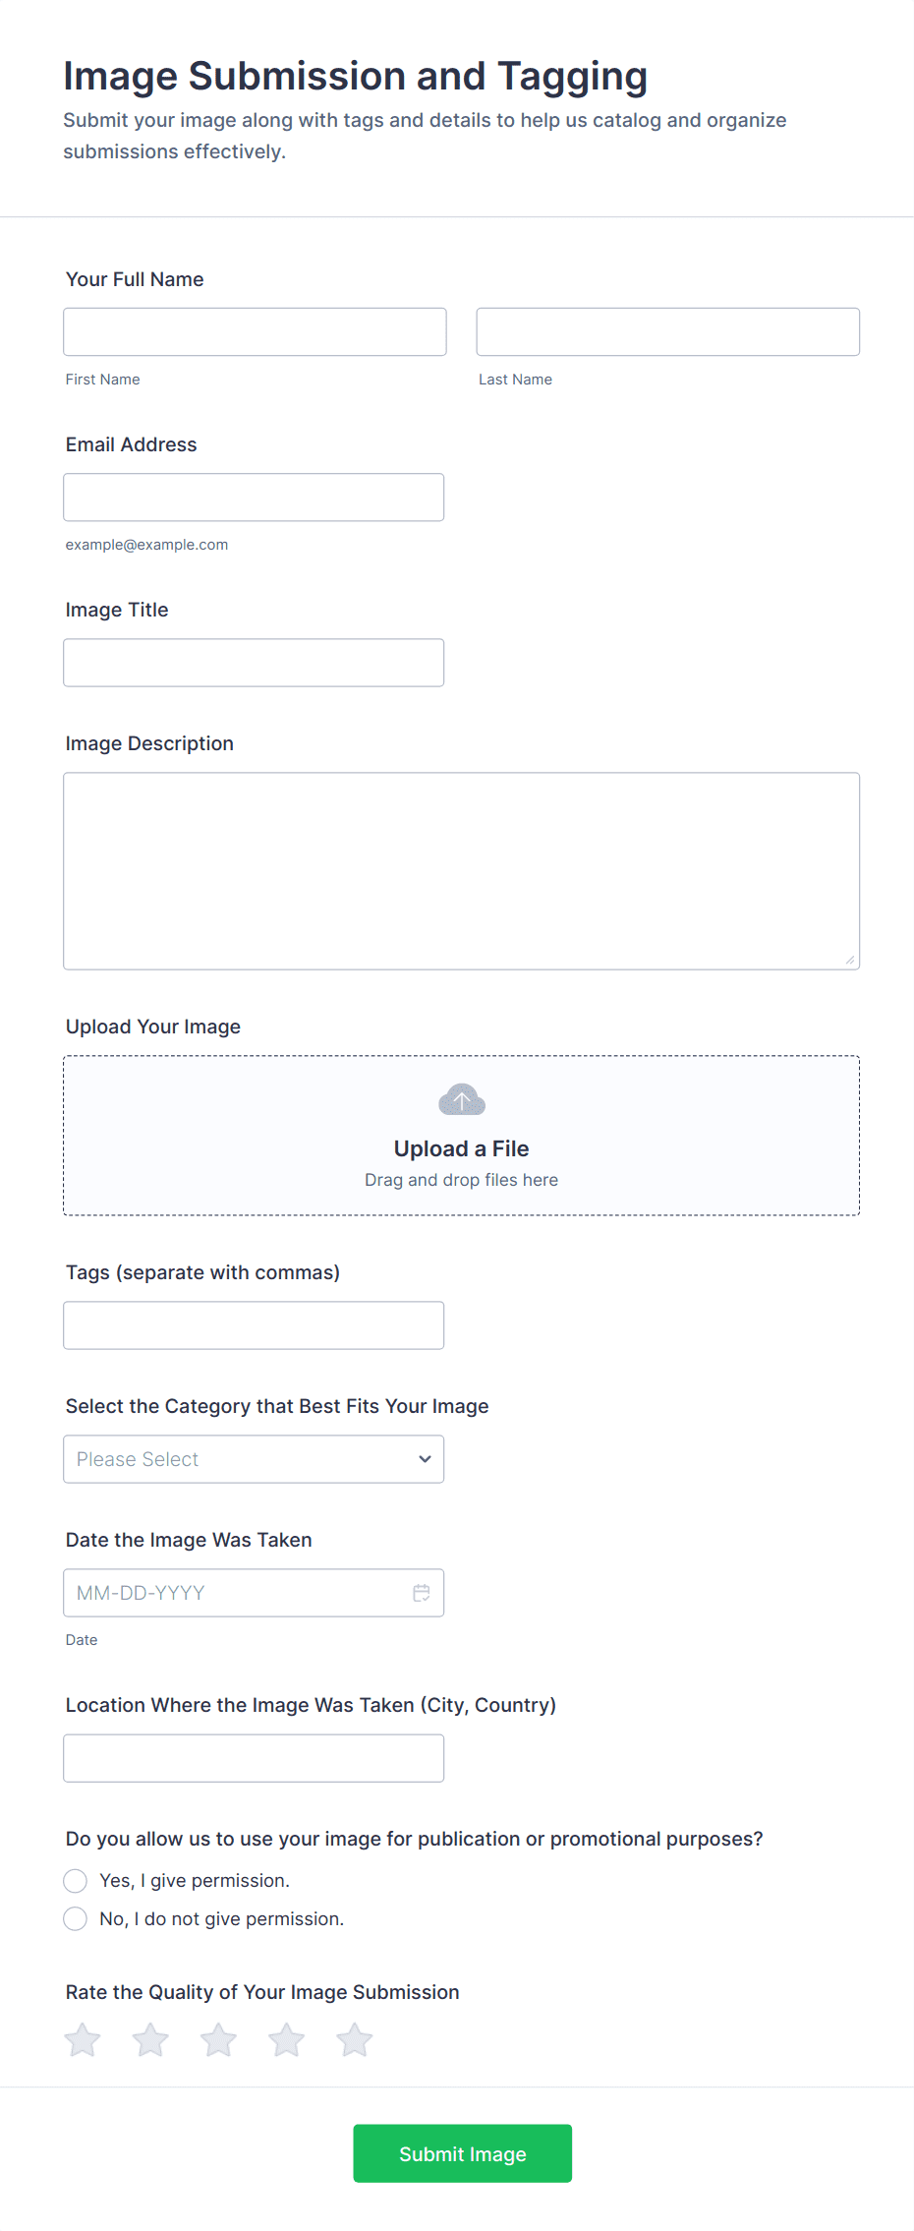This screenshot has height=2231, width=914.
Task: Click into the Last Name field
Action: [667, 332]
